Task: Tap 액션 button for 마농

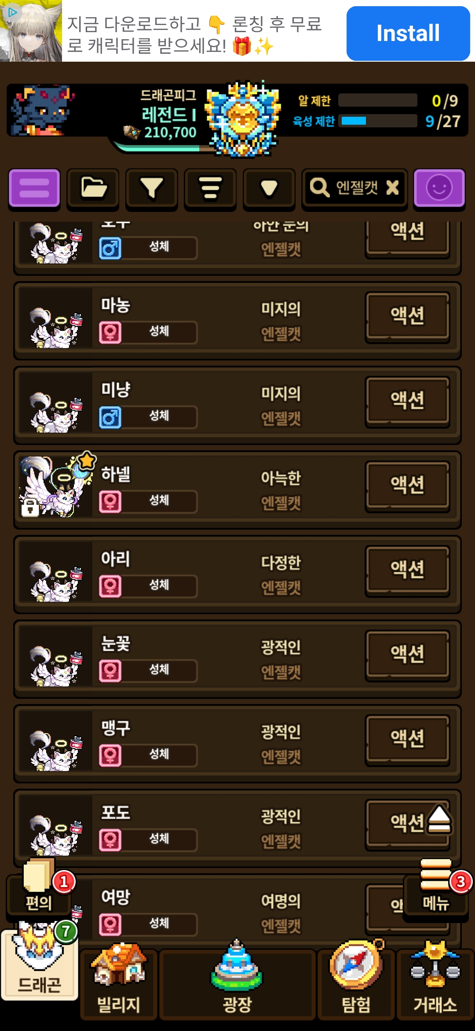Action: pos(408,316)
